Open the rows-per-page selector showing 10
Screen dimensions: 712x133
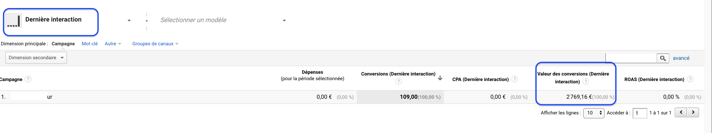(594, 113)
